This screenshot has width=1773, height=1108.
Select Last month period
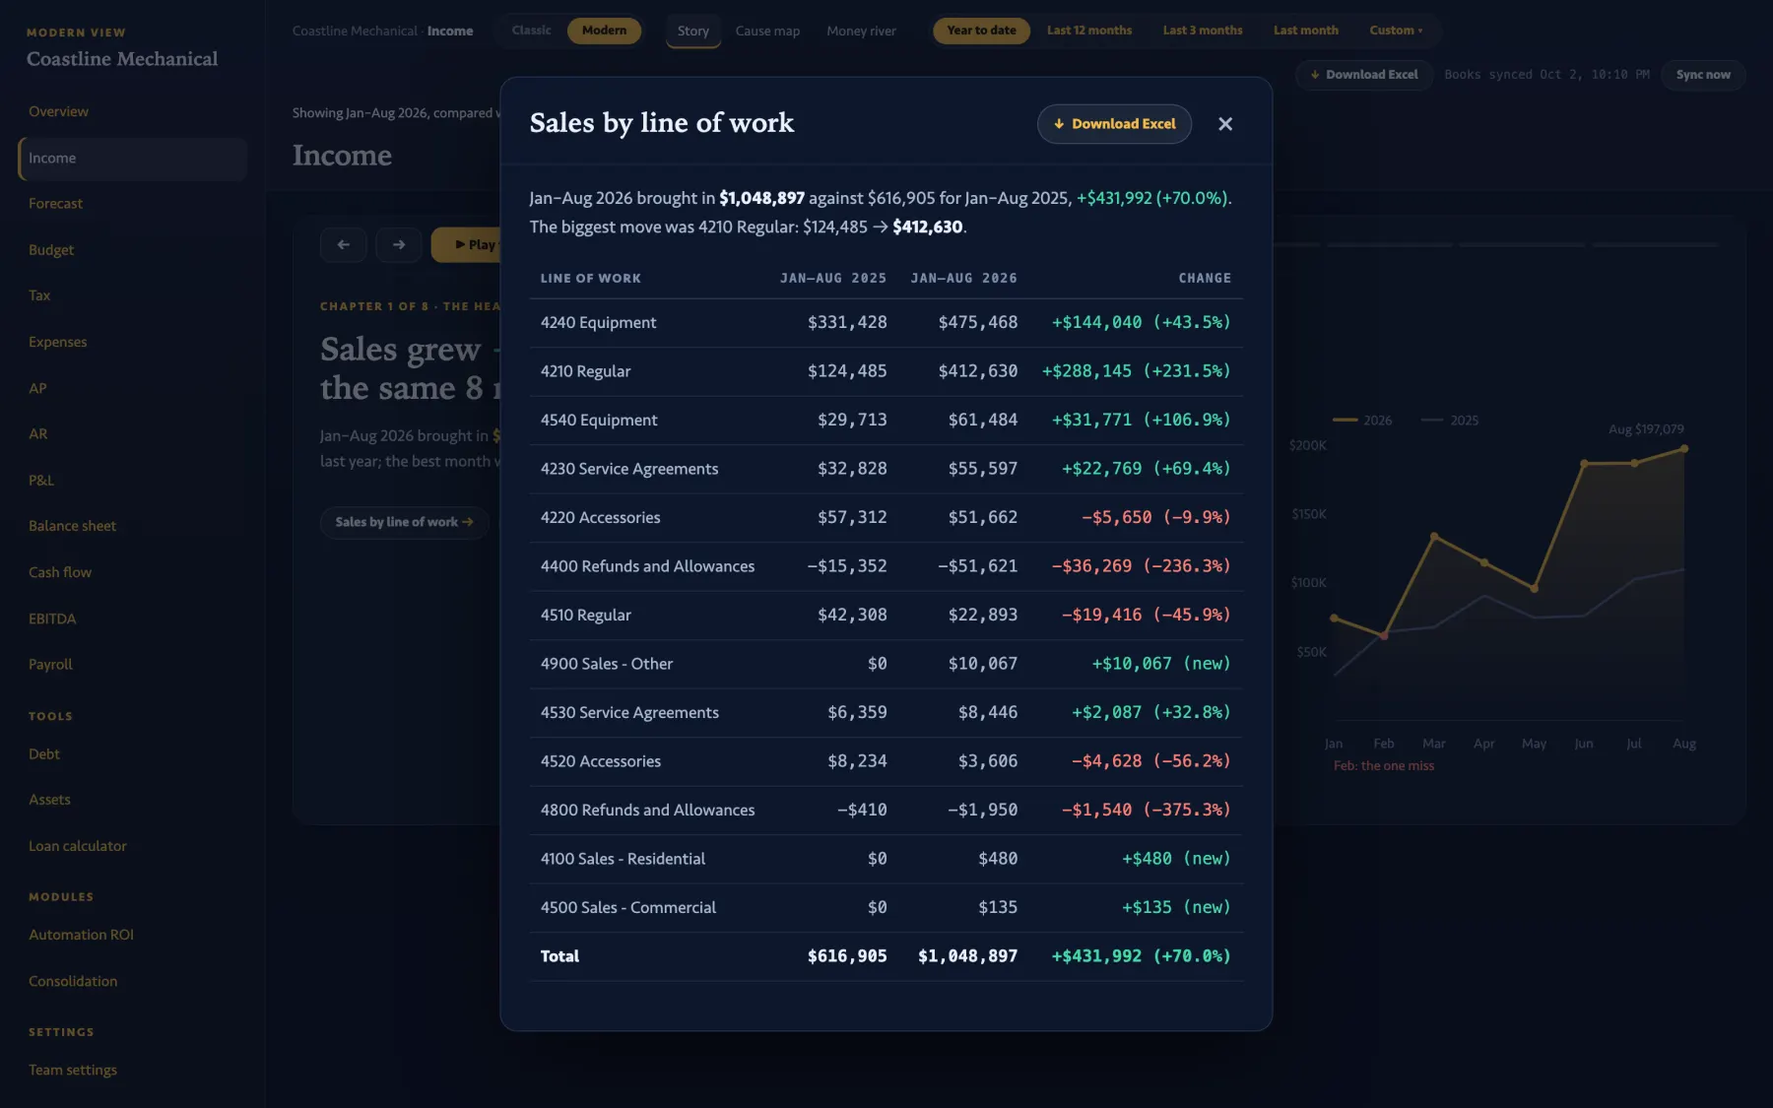pos(1305,31)
